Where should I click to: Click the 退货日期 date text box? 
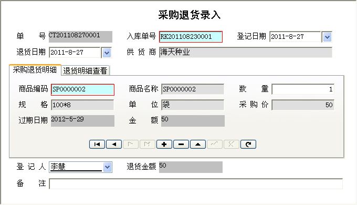tap(75, 53)
